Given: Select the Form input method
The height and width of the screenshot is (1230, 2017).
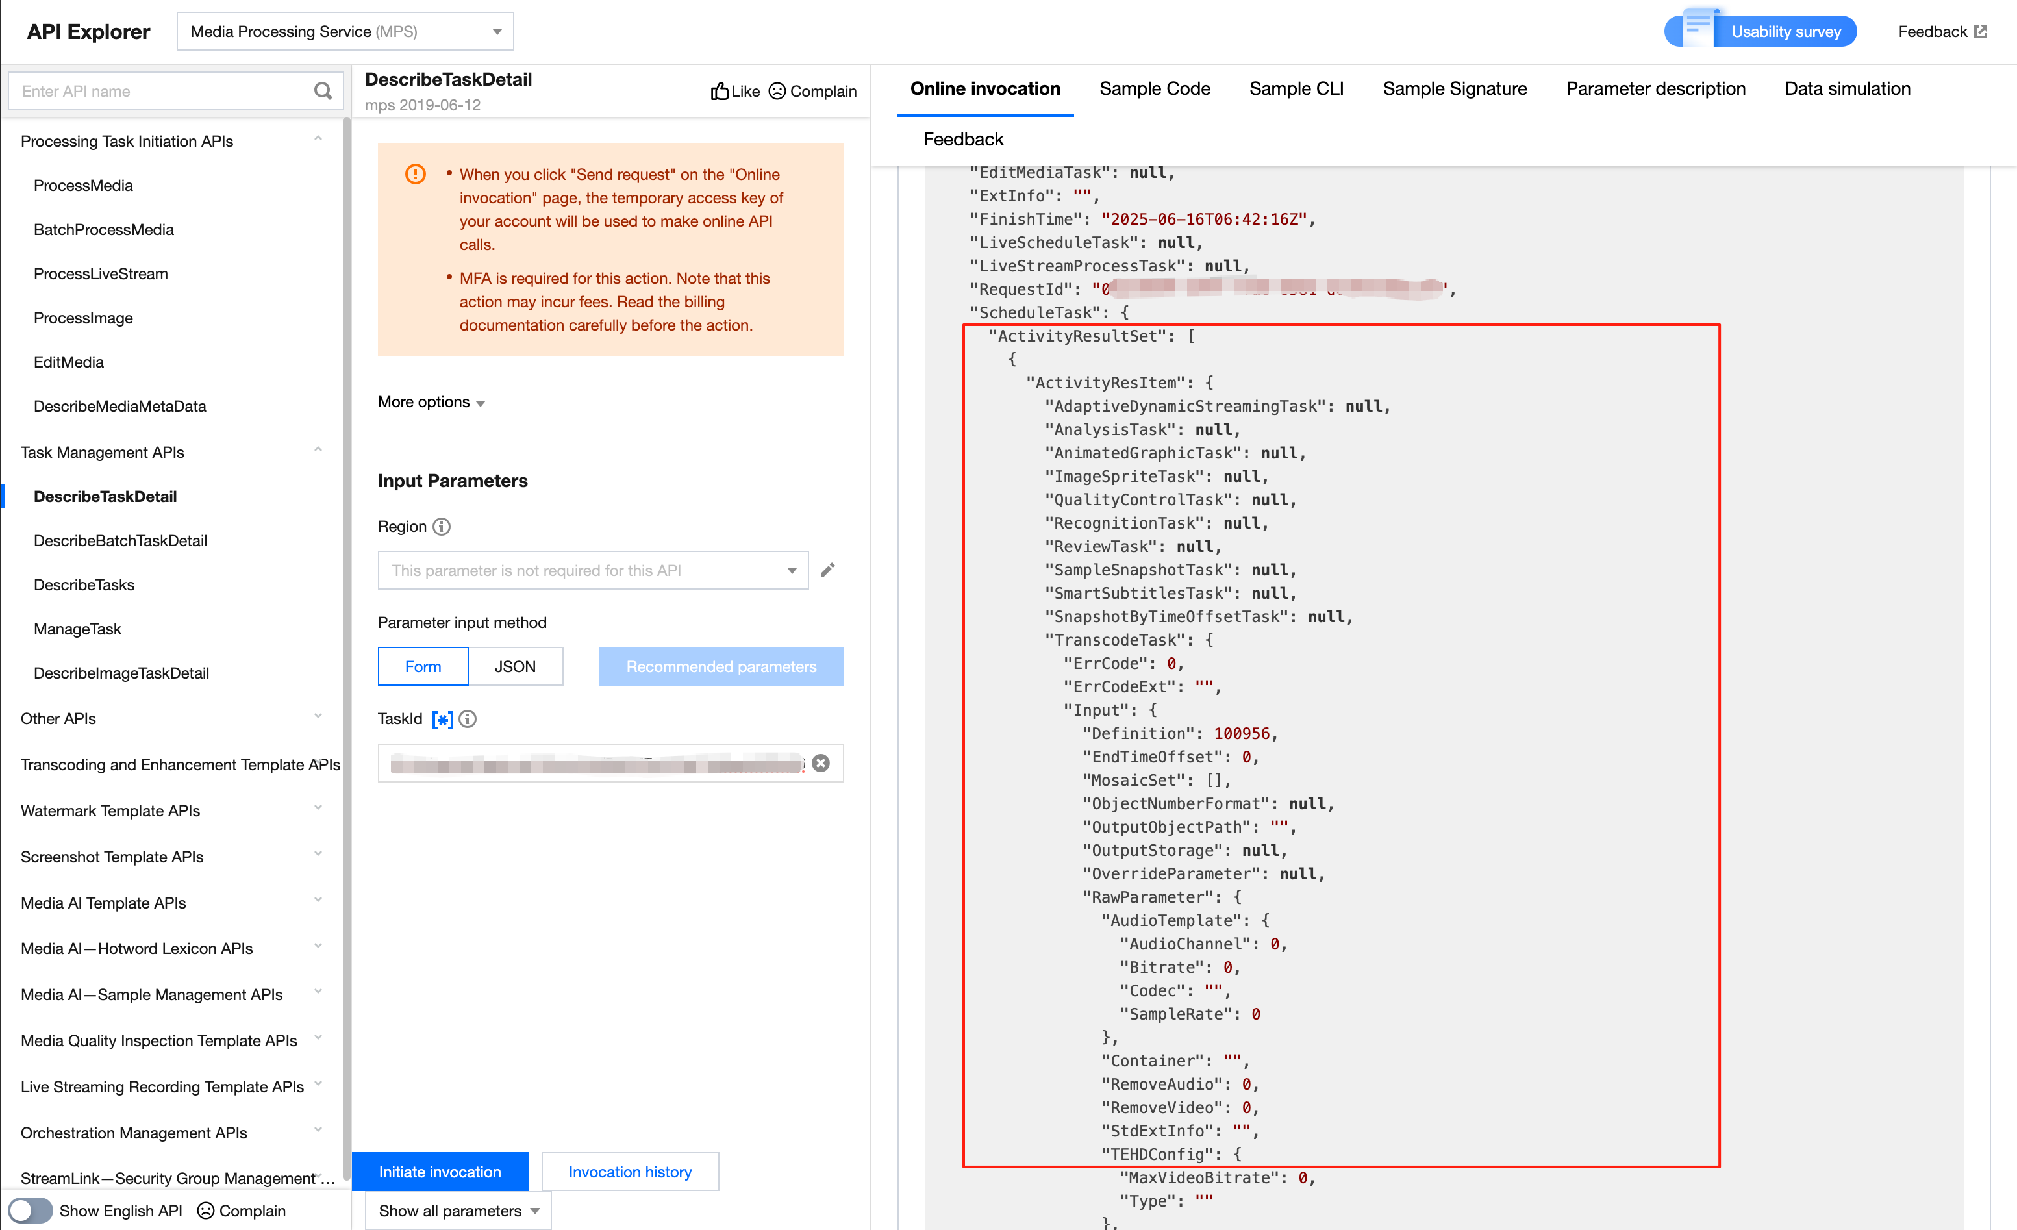Looking at the screenshot, I should click(422, 666).
